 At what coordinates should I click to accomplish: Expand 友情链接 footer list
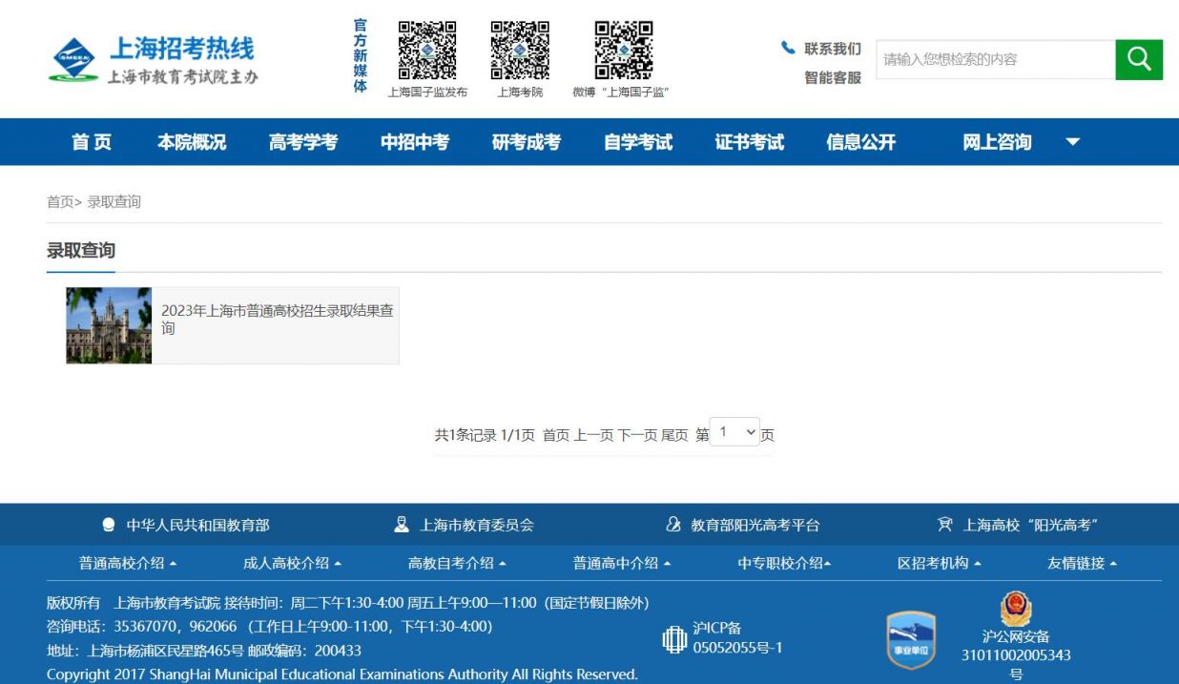tap(1083, 563)
